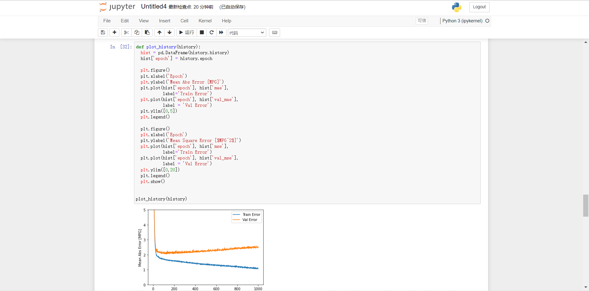Click the trusted notebook indicator
This screenshot has height=291, width=589.
(422, 21)
